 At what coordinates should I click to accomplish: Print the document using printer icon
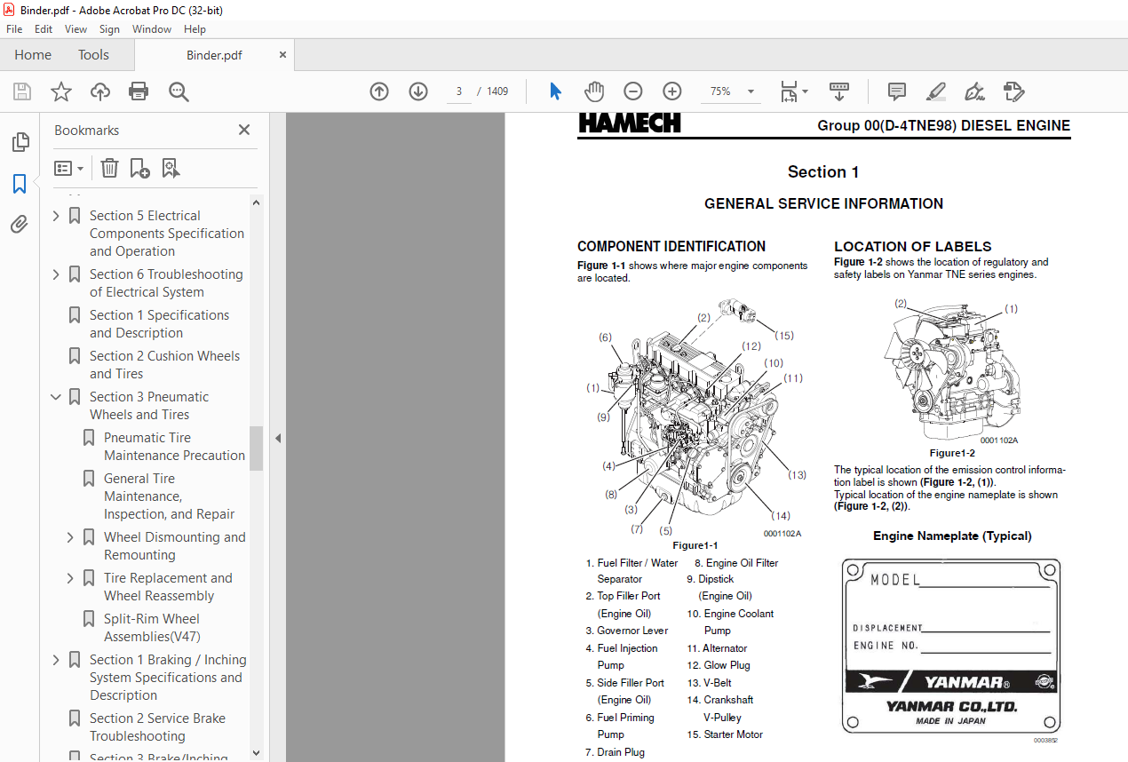(x=139, y=91)
